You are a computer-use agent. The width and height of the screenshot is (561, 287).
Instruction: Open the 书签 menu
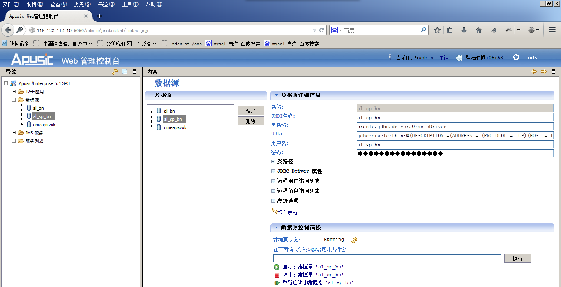click(x=106, y=4)
